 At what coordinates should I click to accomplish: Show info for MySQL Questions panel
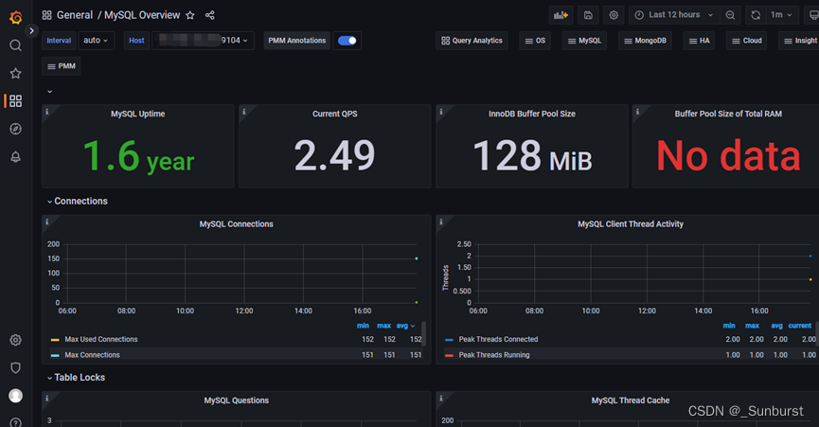click(x=47, y=398)
